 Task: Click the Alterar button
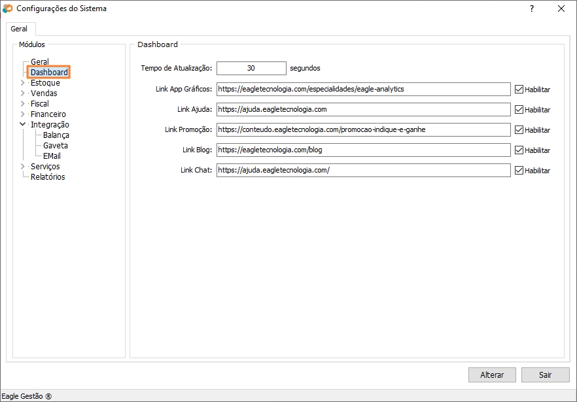492,375
